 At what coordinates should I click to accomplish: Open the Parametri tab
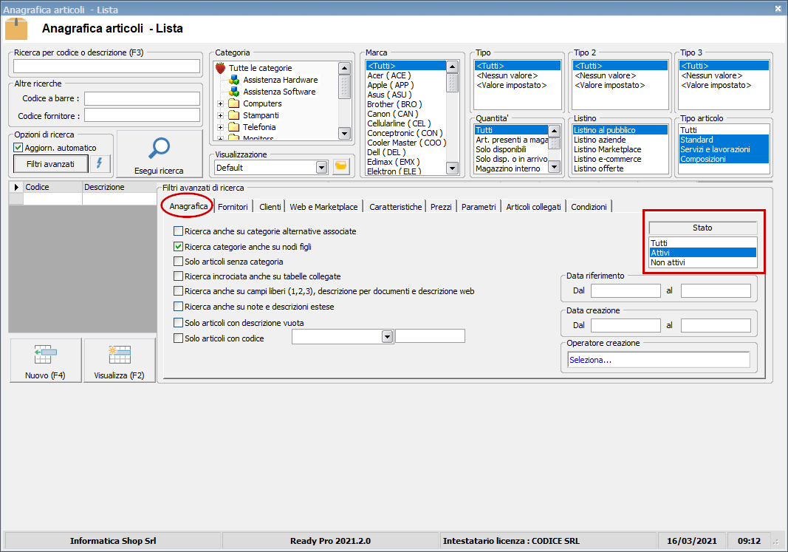tap(479, 207)
